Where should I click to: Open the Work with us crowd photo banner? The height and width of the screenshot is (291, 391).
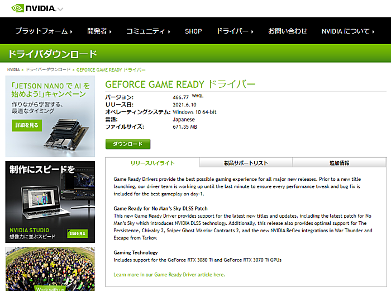(x=50, y=269)
